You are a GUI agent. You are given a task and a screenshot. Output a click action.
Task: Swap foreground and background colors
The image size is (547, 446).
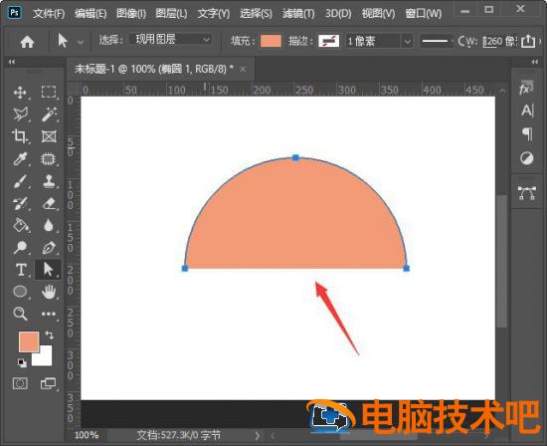tap(49, 334)
